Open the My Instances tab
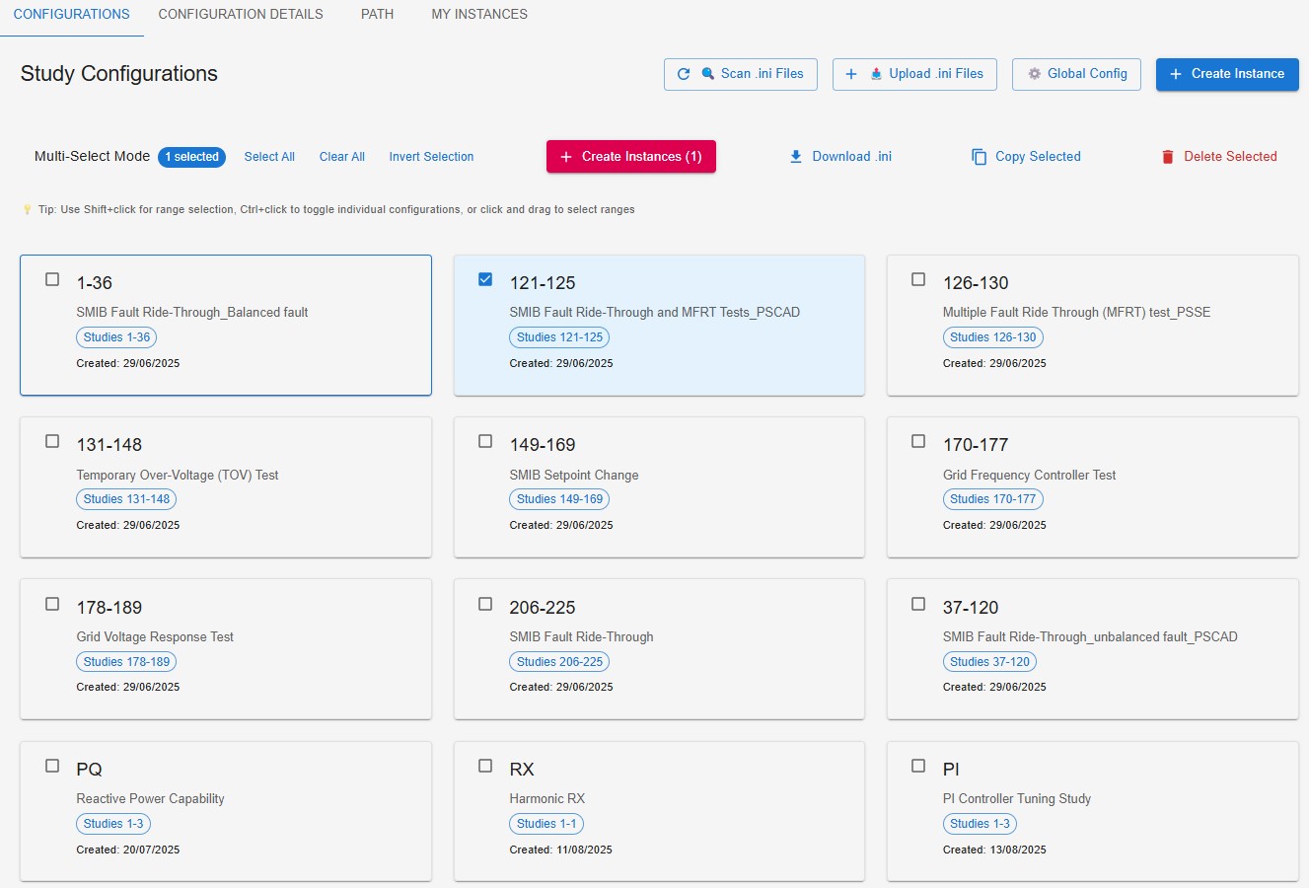Image resolution: width=1309 pixels, height=888 pixels. (479, 15)
